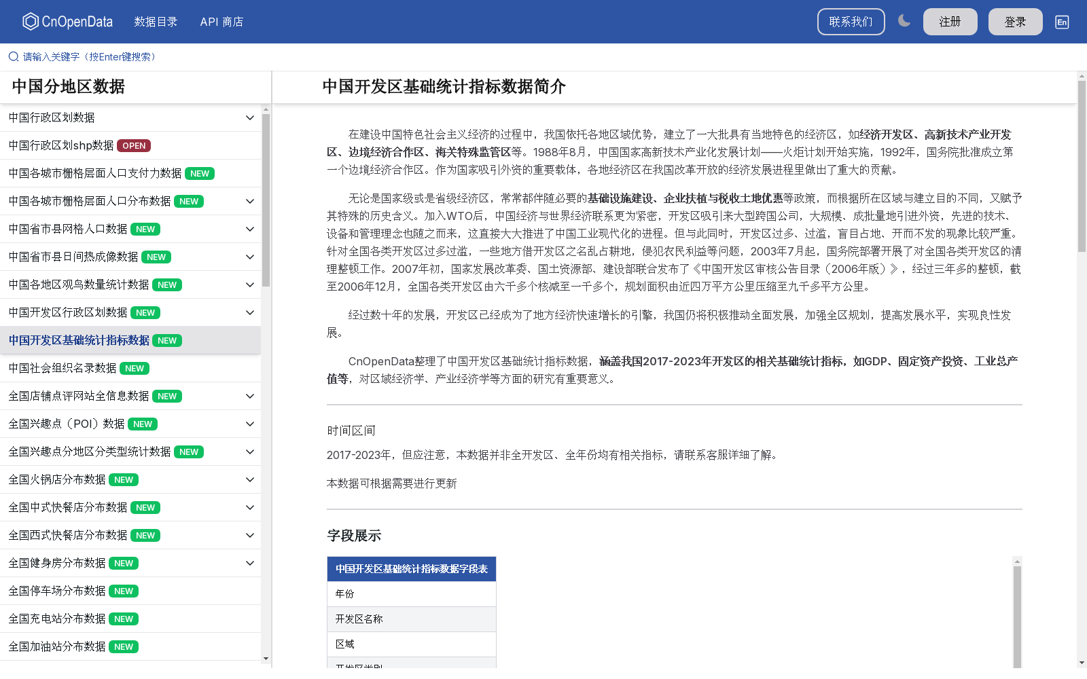Click the sidebar scrollbar thumb

pyautogui.click(x=266, y=200)
